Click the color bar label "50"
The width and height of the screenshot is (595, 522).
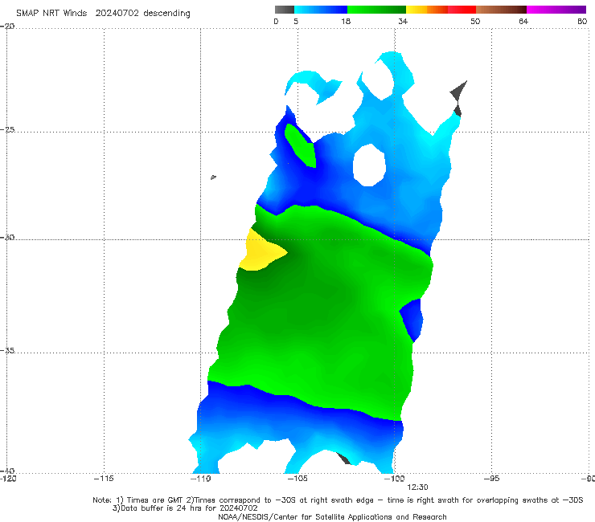pos(475,21)
